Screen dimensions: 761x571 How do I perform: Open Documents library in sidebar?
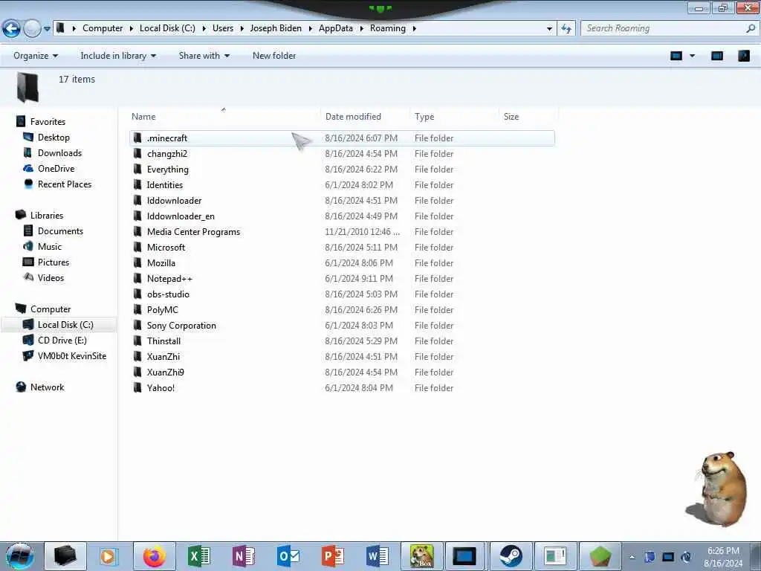click(60, 231)
